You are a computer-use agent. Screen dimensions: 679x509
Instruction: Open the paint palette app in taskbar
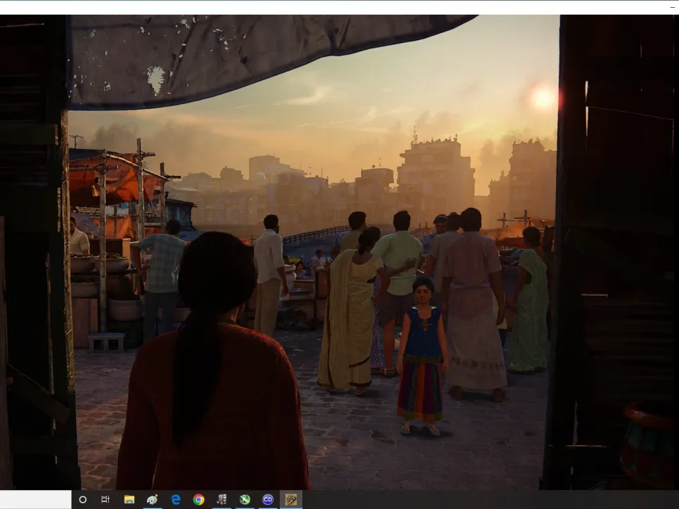click(x=152, y=499)
